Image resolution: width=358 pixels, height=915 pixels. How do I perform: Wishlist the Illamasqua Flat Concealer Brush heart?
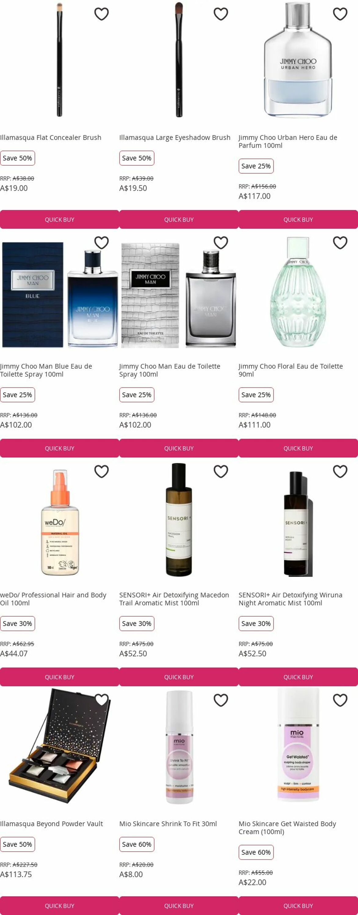[101, 14]
